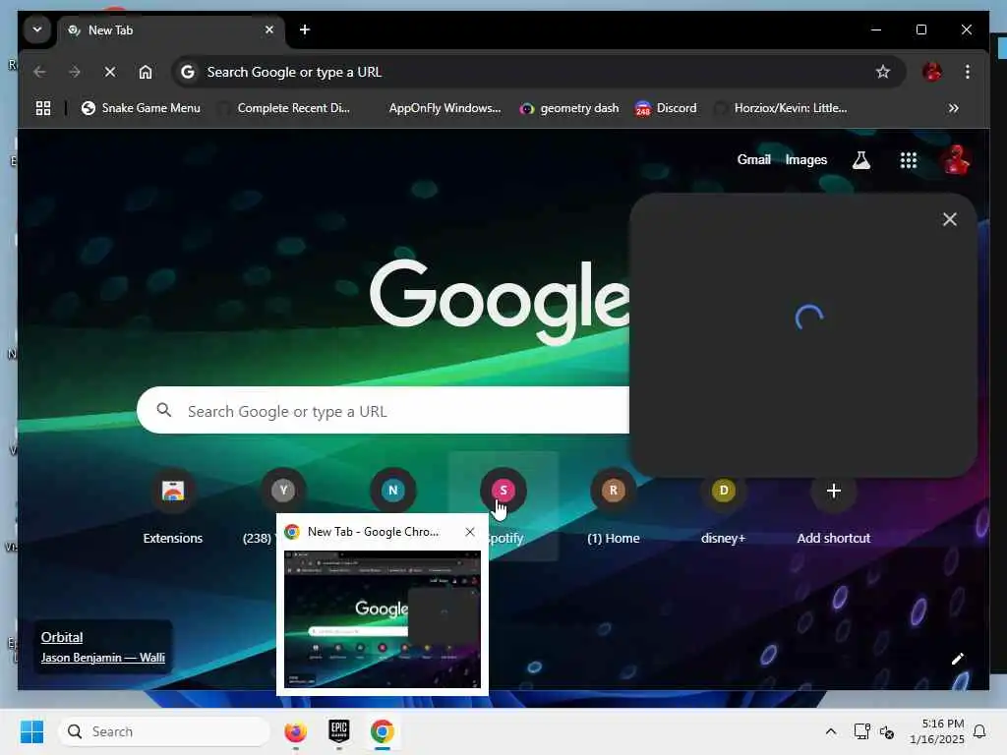Viewport: 1007px width, 755px height.
Task: Expand hidden bookmarks with double chevron
Action: (954, 108)
